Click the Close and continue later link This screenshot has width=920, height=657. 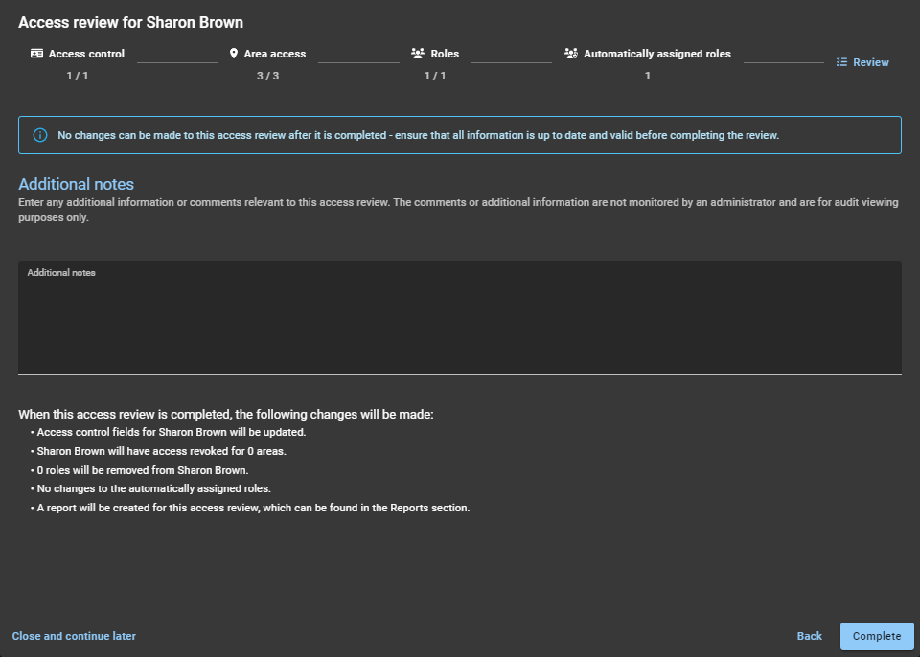point(74,636)
